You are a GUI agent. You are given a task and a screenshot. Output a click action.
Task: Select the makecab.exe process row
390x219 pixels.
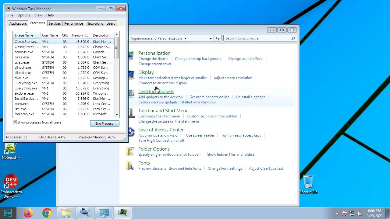click(x=63, y=114)
